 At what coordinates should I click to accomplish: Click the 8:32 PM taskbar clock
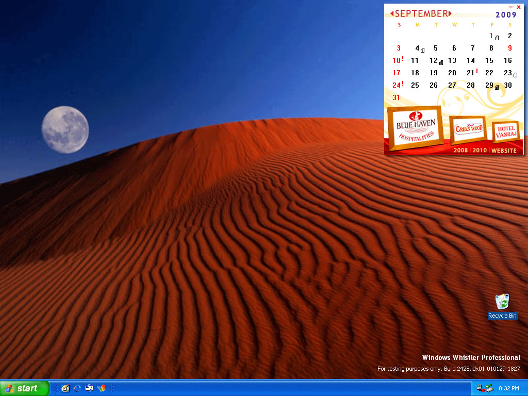pos(508,388)
